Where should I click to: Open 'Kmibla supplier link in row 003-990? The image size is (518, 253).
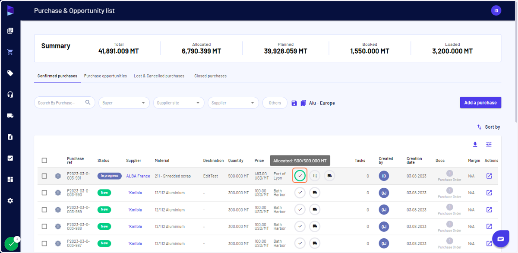click(135, 193)
